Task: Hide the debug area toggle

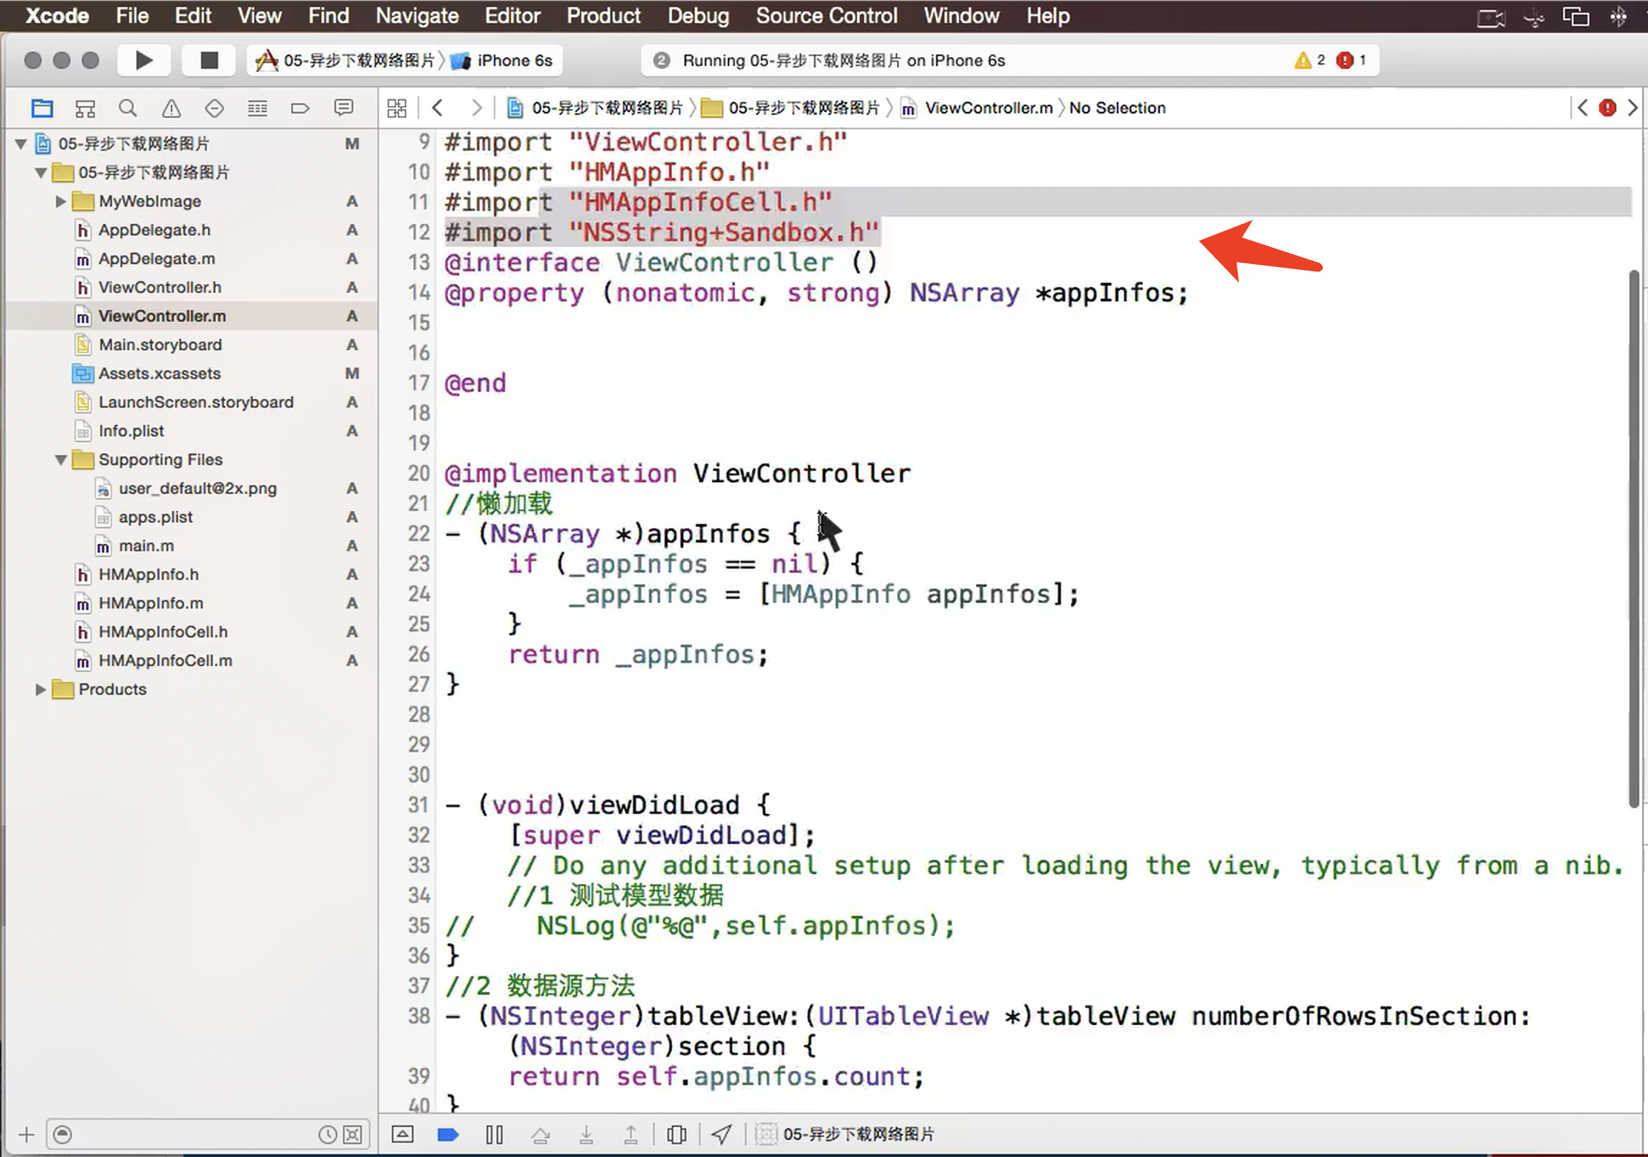Action: point(402,1134)
